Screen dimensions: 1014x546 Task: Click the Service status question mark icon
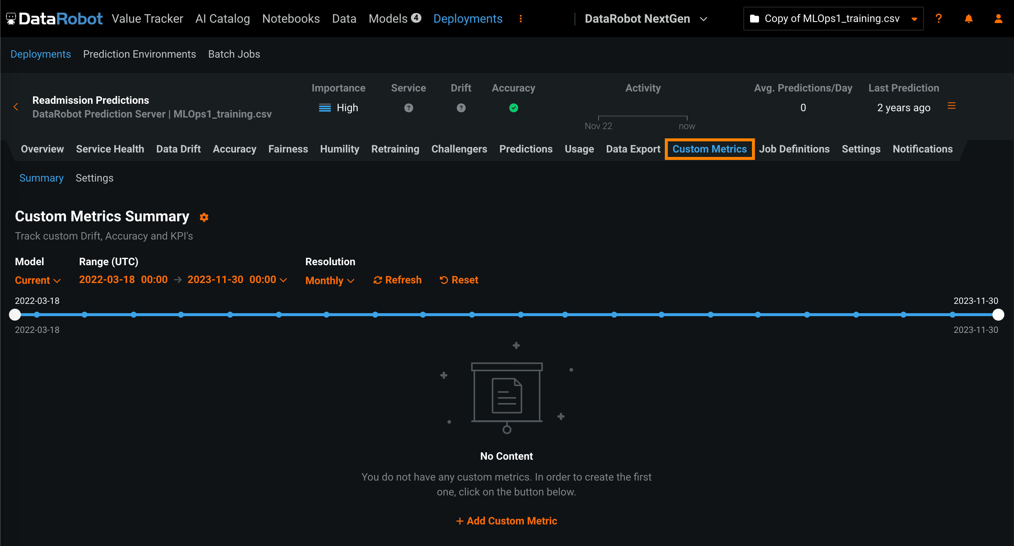click(x=408, y=108)
